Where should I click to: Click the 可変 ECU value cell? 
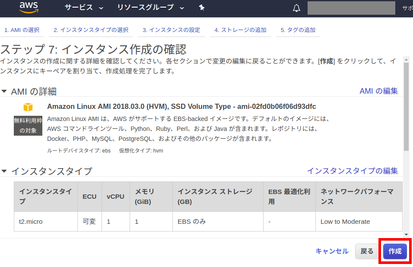[89, 222]
